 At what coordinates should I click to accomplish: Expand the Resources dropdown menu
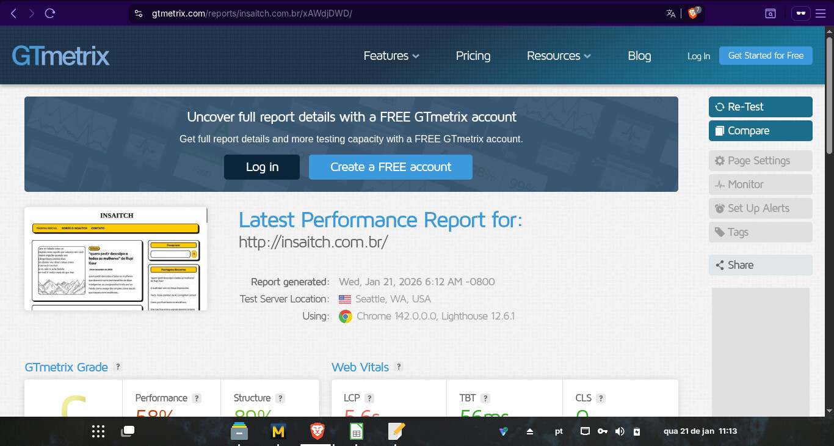click(x=559, y=56)
